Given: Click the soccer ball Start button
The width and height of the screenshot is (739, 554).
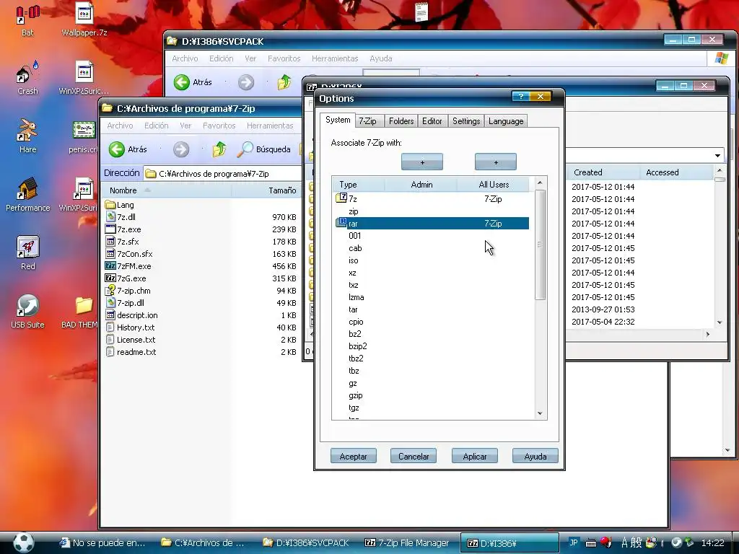Looking at the screenshot, I should (x=23, y=542).
